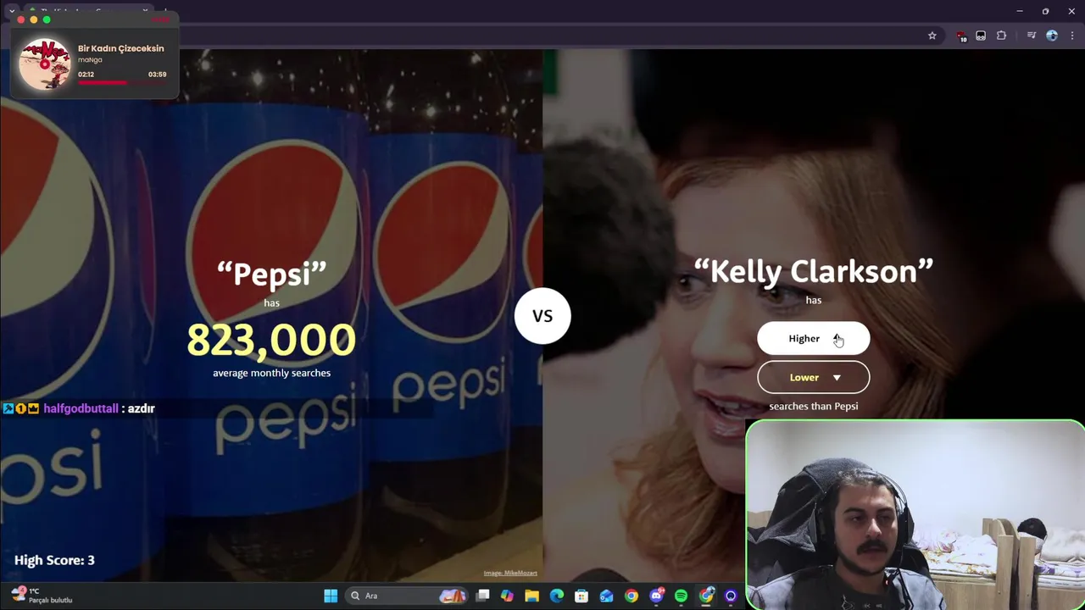Click the High Score: 3 text
This screenshot has height=610, width=1085.
(x=54, y=560)
